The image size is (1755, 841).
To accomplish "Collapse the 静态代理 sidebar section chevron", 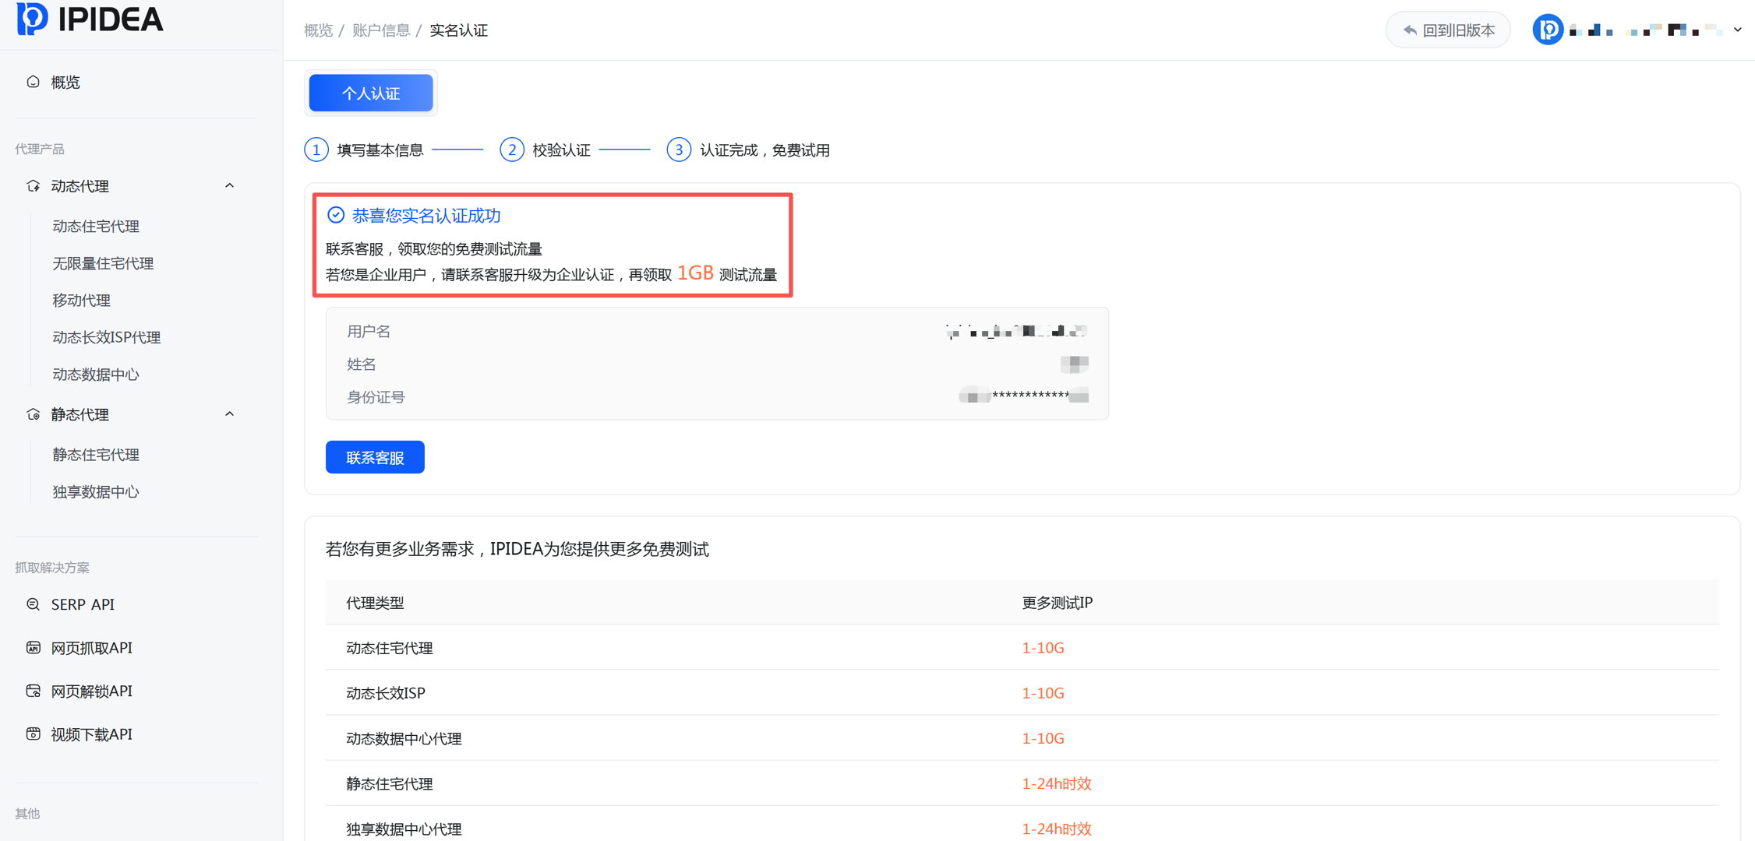I will [x=229, y=414].
